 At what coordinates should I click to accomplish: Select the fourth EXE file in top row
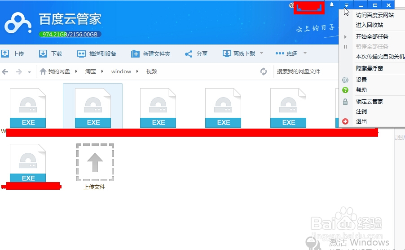point(223,108)
